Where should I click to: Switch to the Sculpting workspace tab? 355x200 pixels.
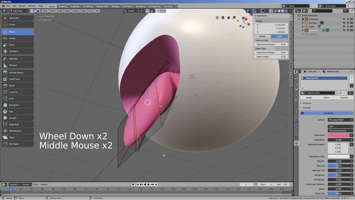click(75, 7)
